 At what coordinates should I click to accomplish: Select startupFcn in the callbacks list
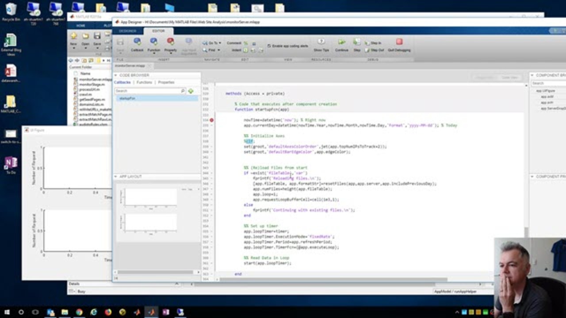point(127,98)
